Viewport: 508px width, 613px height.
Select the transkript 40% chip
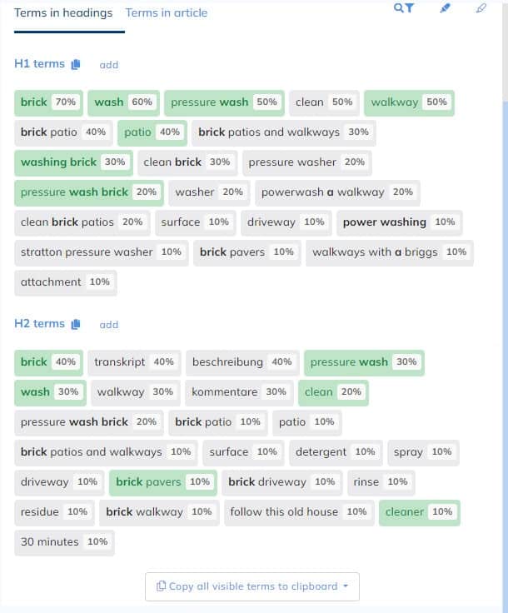point(134,363)
